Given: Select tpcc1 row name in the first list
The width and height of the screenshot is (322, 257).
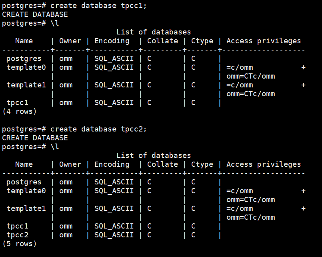Looking at the screenshot, I should pos(18,103).
